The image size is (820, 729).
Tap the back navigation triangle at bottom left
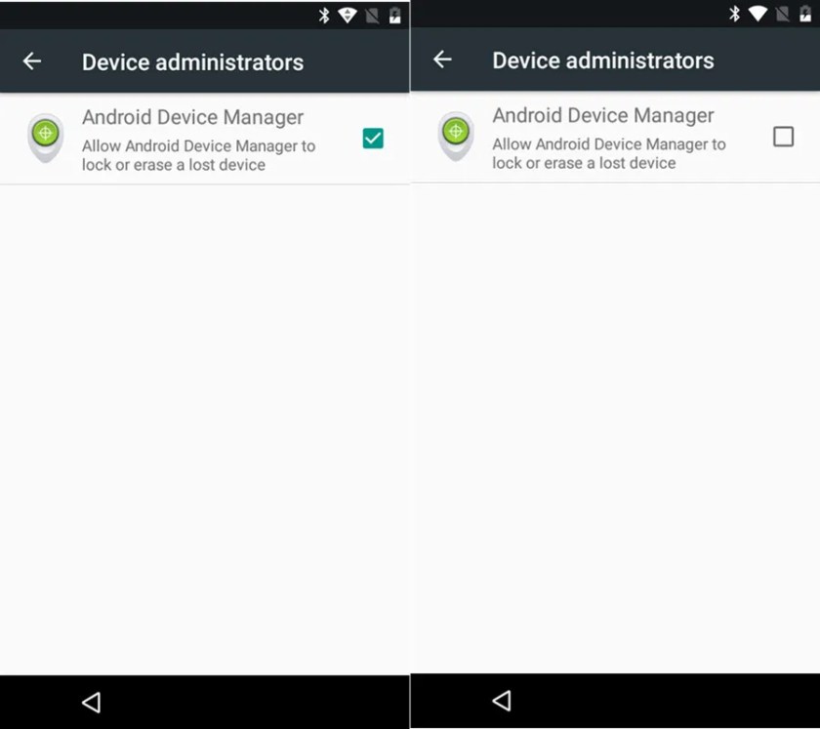tap(91, 701)
